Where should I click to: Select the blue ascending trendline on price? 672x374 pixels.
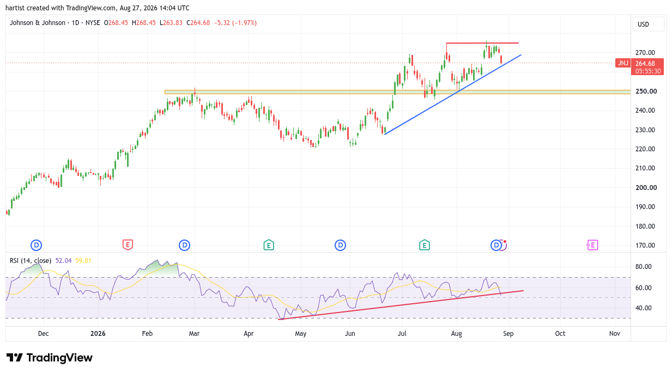point(452,95)
